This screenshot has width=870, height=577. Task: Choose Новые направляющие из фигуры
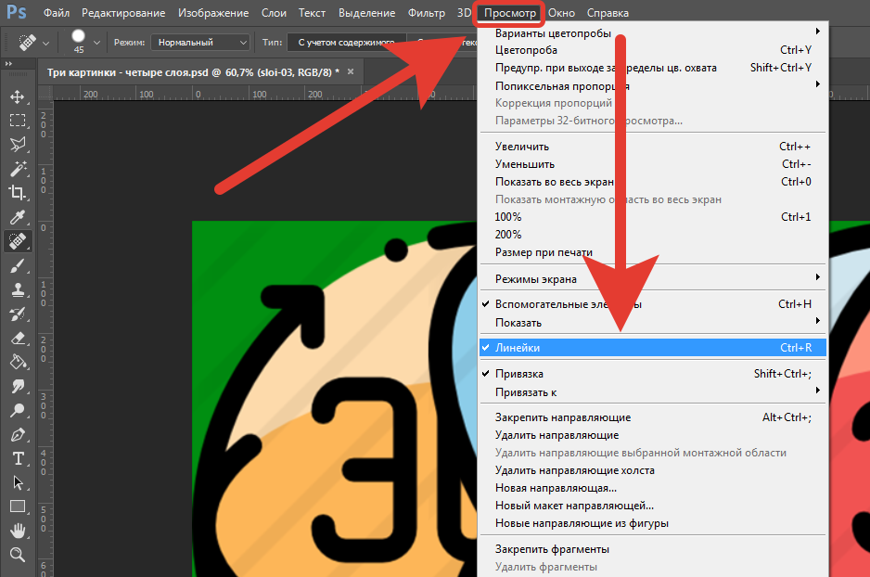653,523
